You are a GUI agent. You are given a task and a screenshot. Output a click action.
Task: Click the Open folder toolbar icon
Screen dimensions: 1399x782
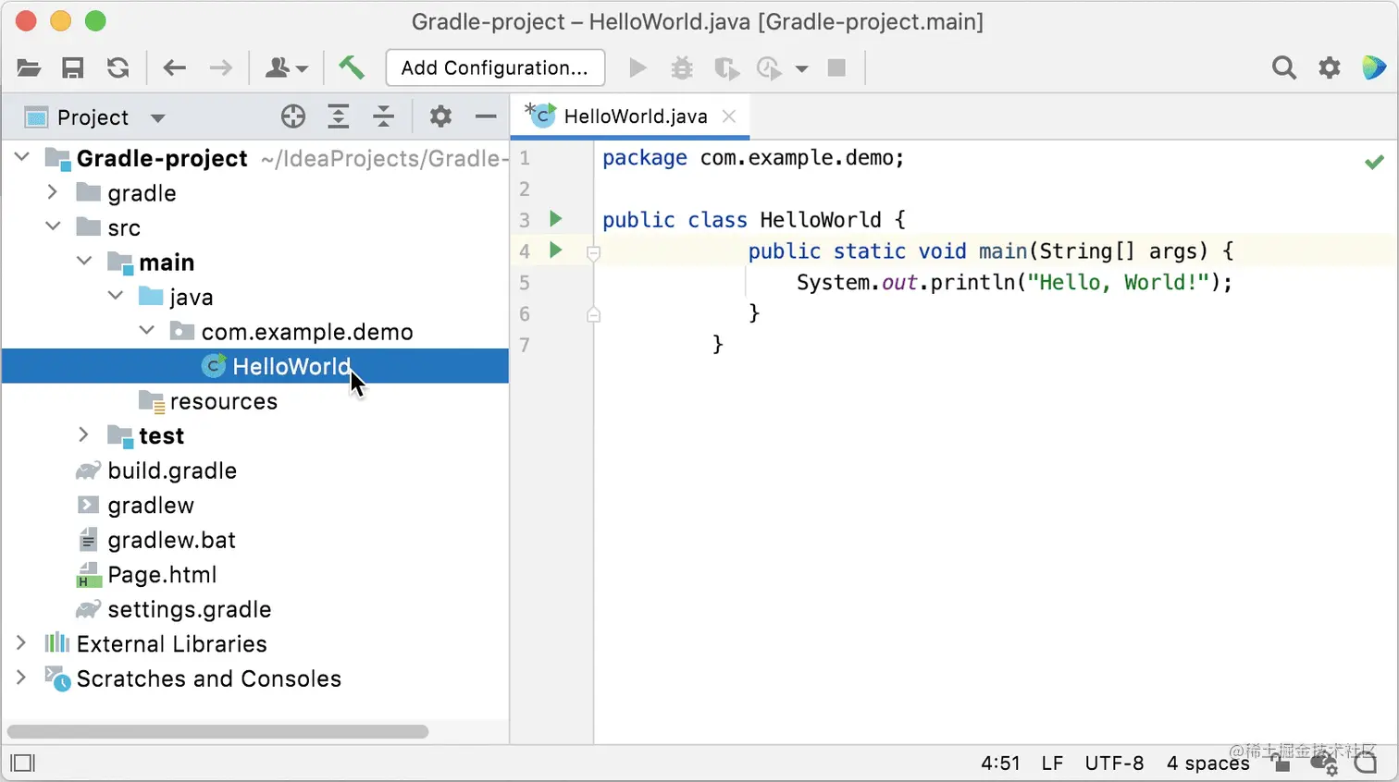pyautogui.click(x=29, y=67)
